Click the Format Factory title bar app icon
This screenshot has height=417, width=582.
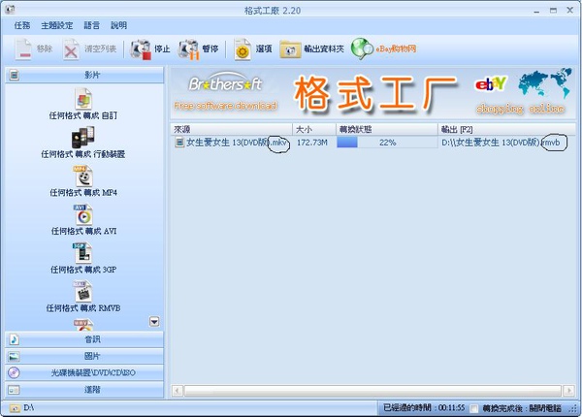[10, 10]
